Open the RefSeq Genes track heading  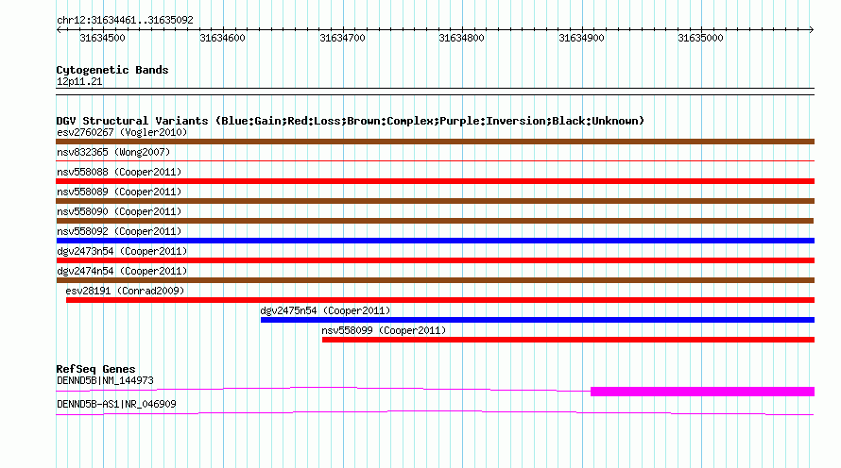click(x=96, y=369)
